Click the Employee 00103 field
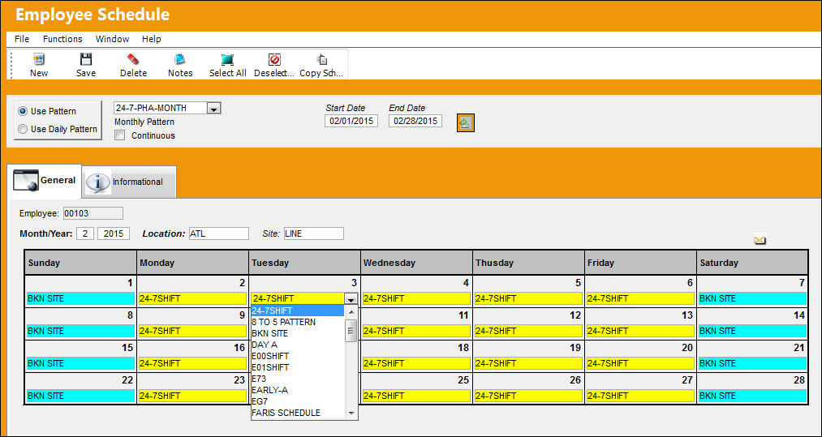 93,213
